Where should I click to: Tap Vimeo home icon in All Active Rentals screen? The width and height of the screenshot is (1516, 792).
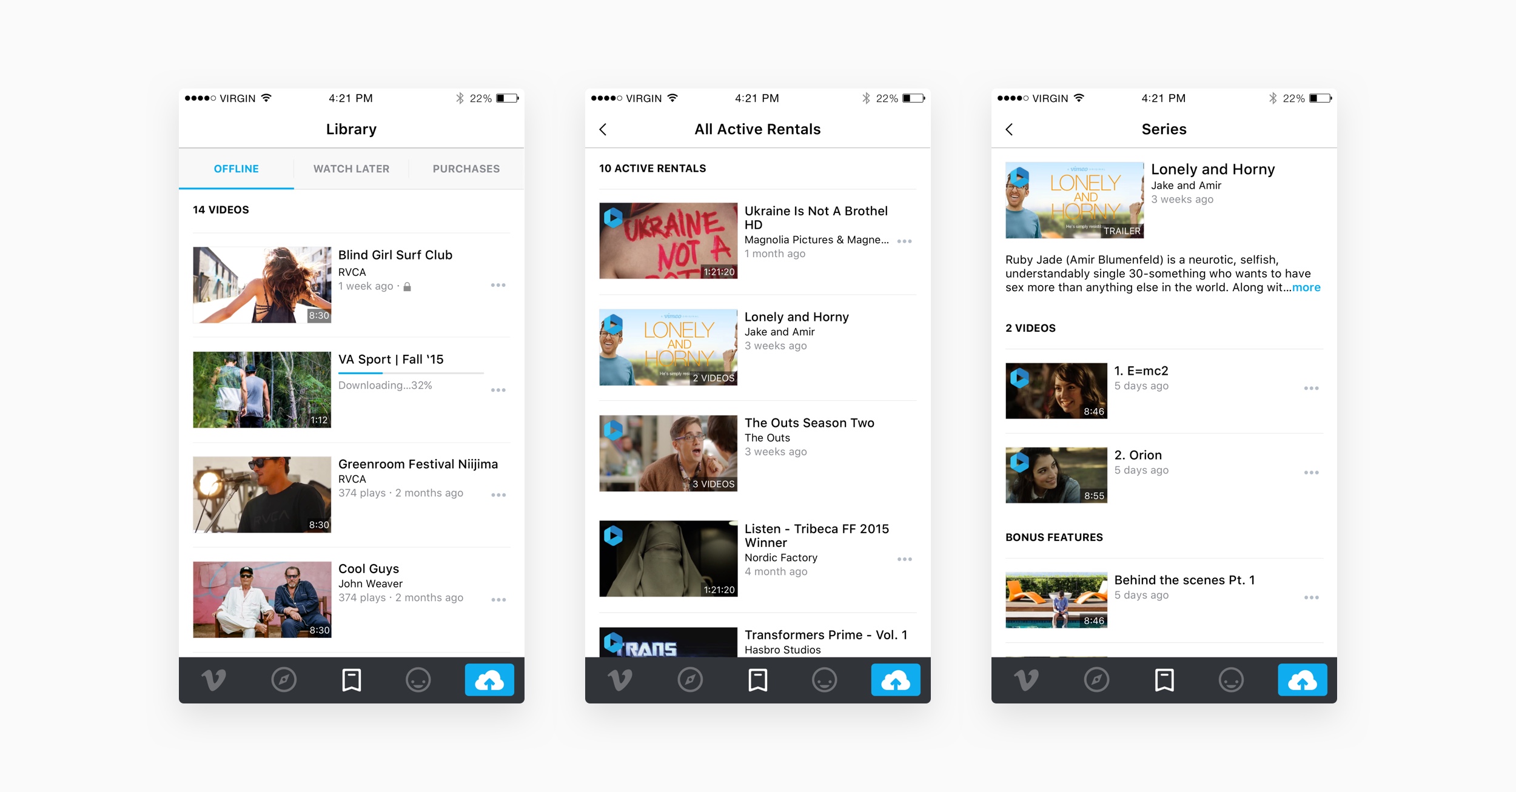[620, 680]
